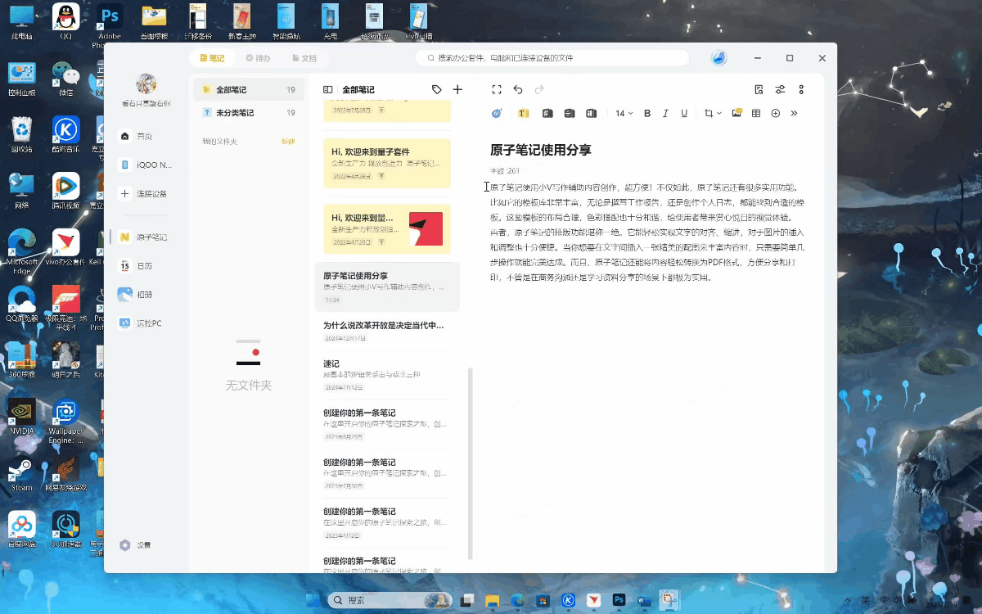Open Photoshop from the taskbar
The width and height of the screenshot is (982, 614).
coord(619,601)
